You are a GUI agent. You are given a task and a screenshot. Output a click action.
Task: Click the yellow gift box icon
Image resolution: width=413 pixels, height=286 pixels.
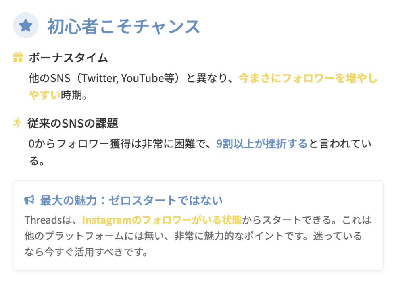coord(18,58)
